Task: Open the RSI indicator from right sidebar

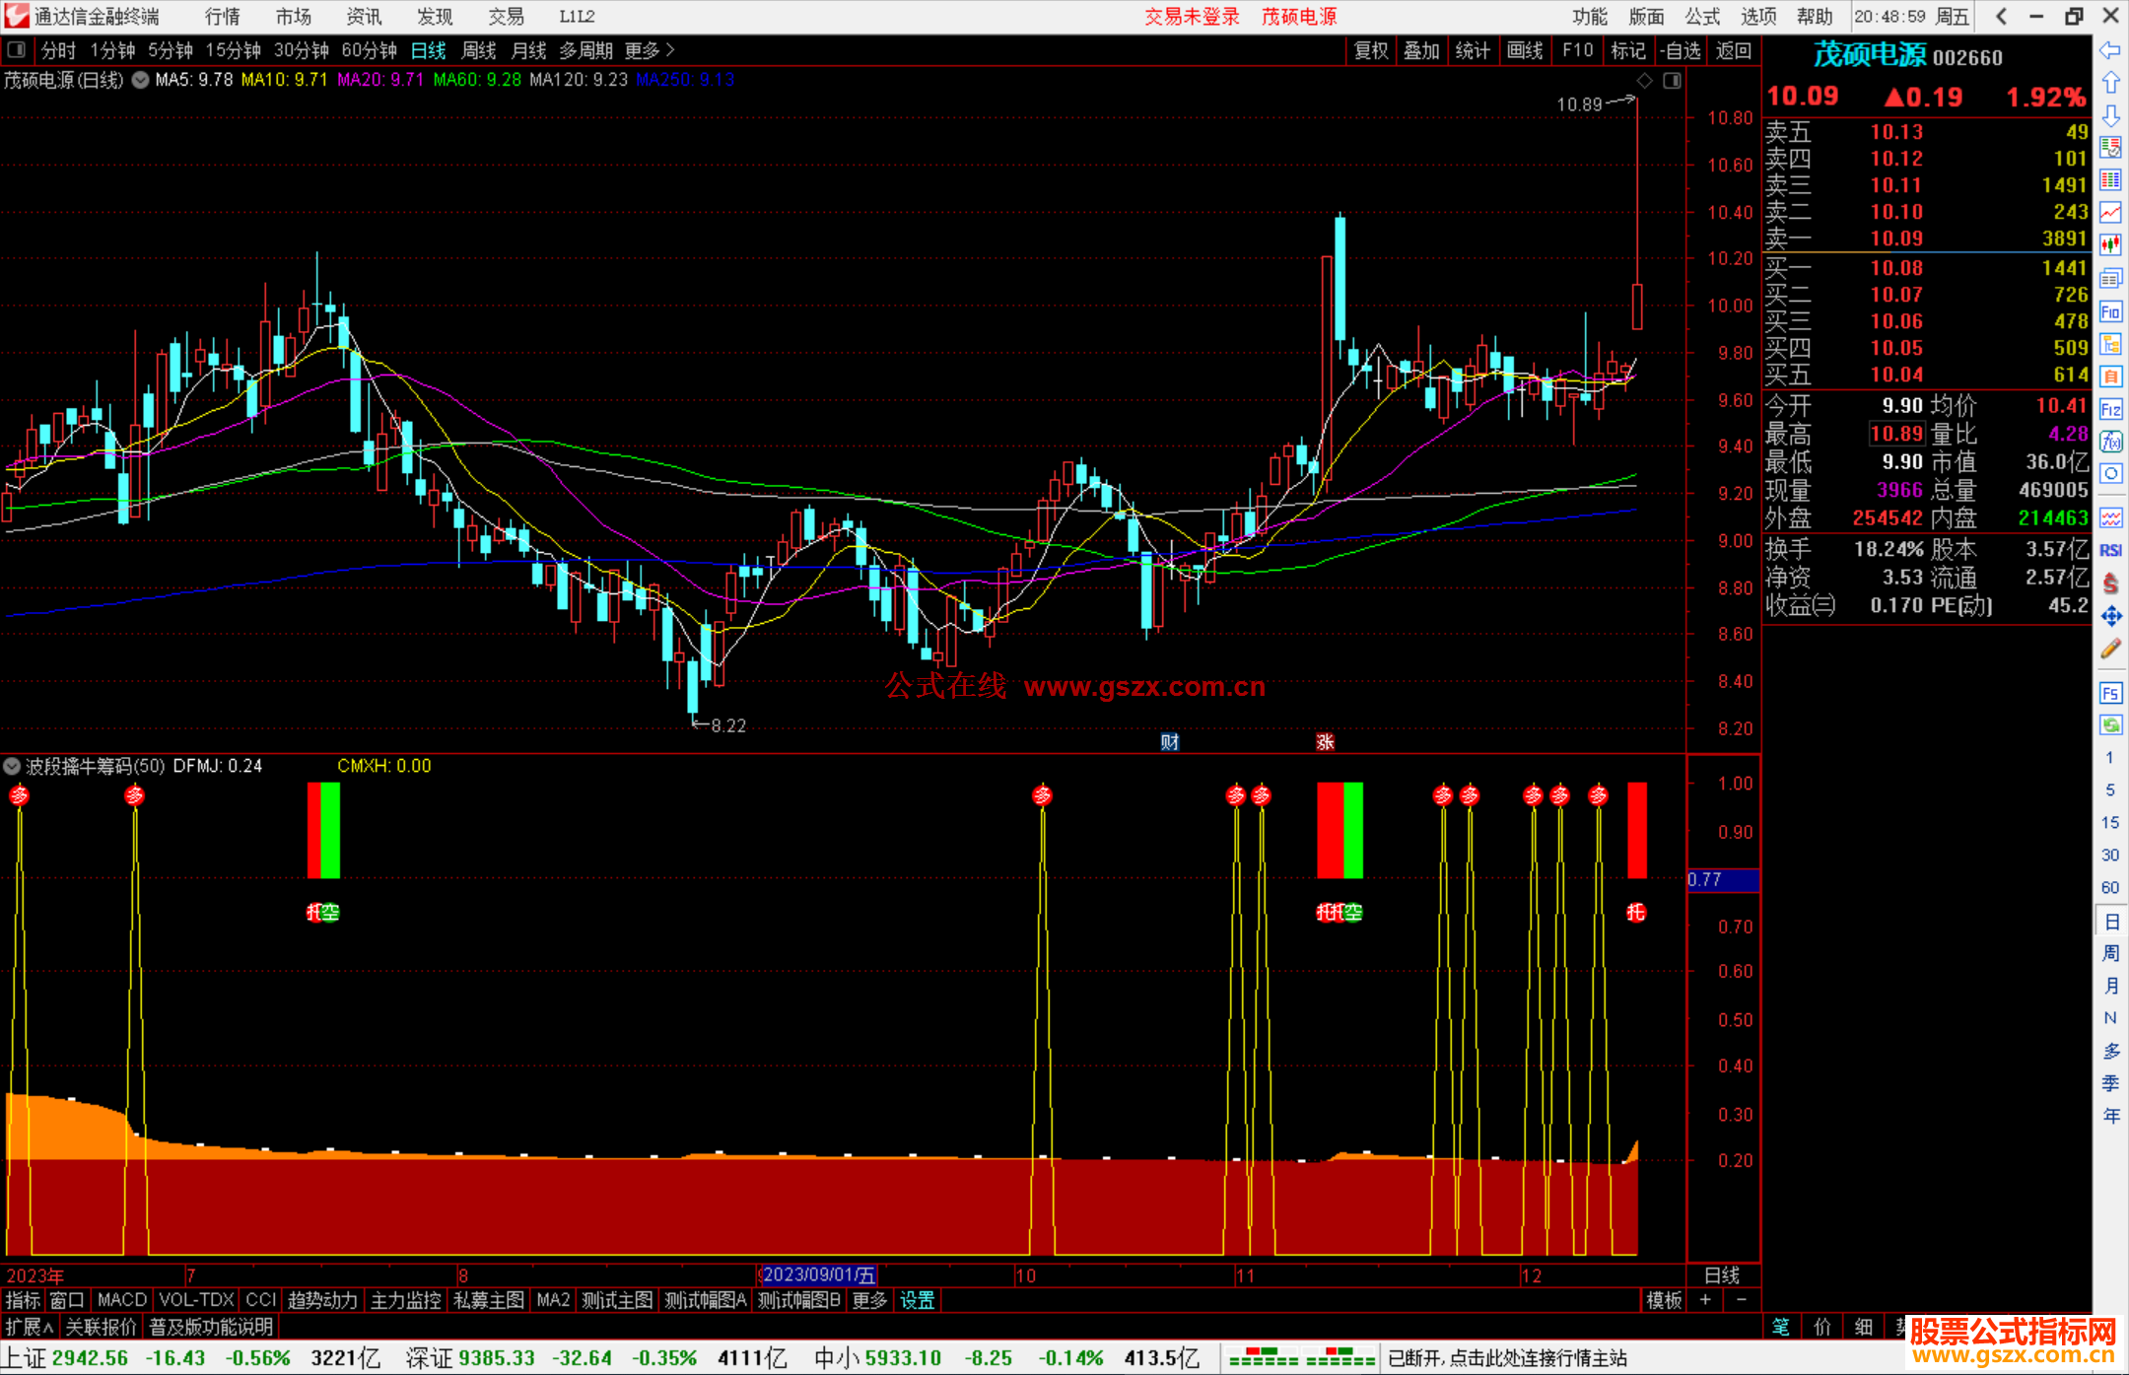Action: 2110,550
